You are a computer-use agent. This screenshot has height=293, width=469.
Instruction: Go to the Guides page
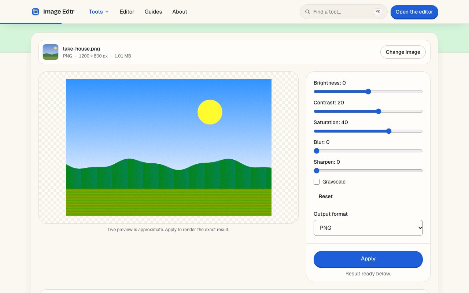[x=153, y=12]
